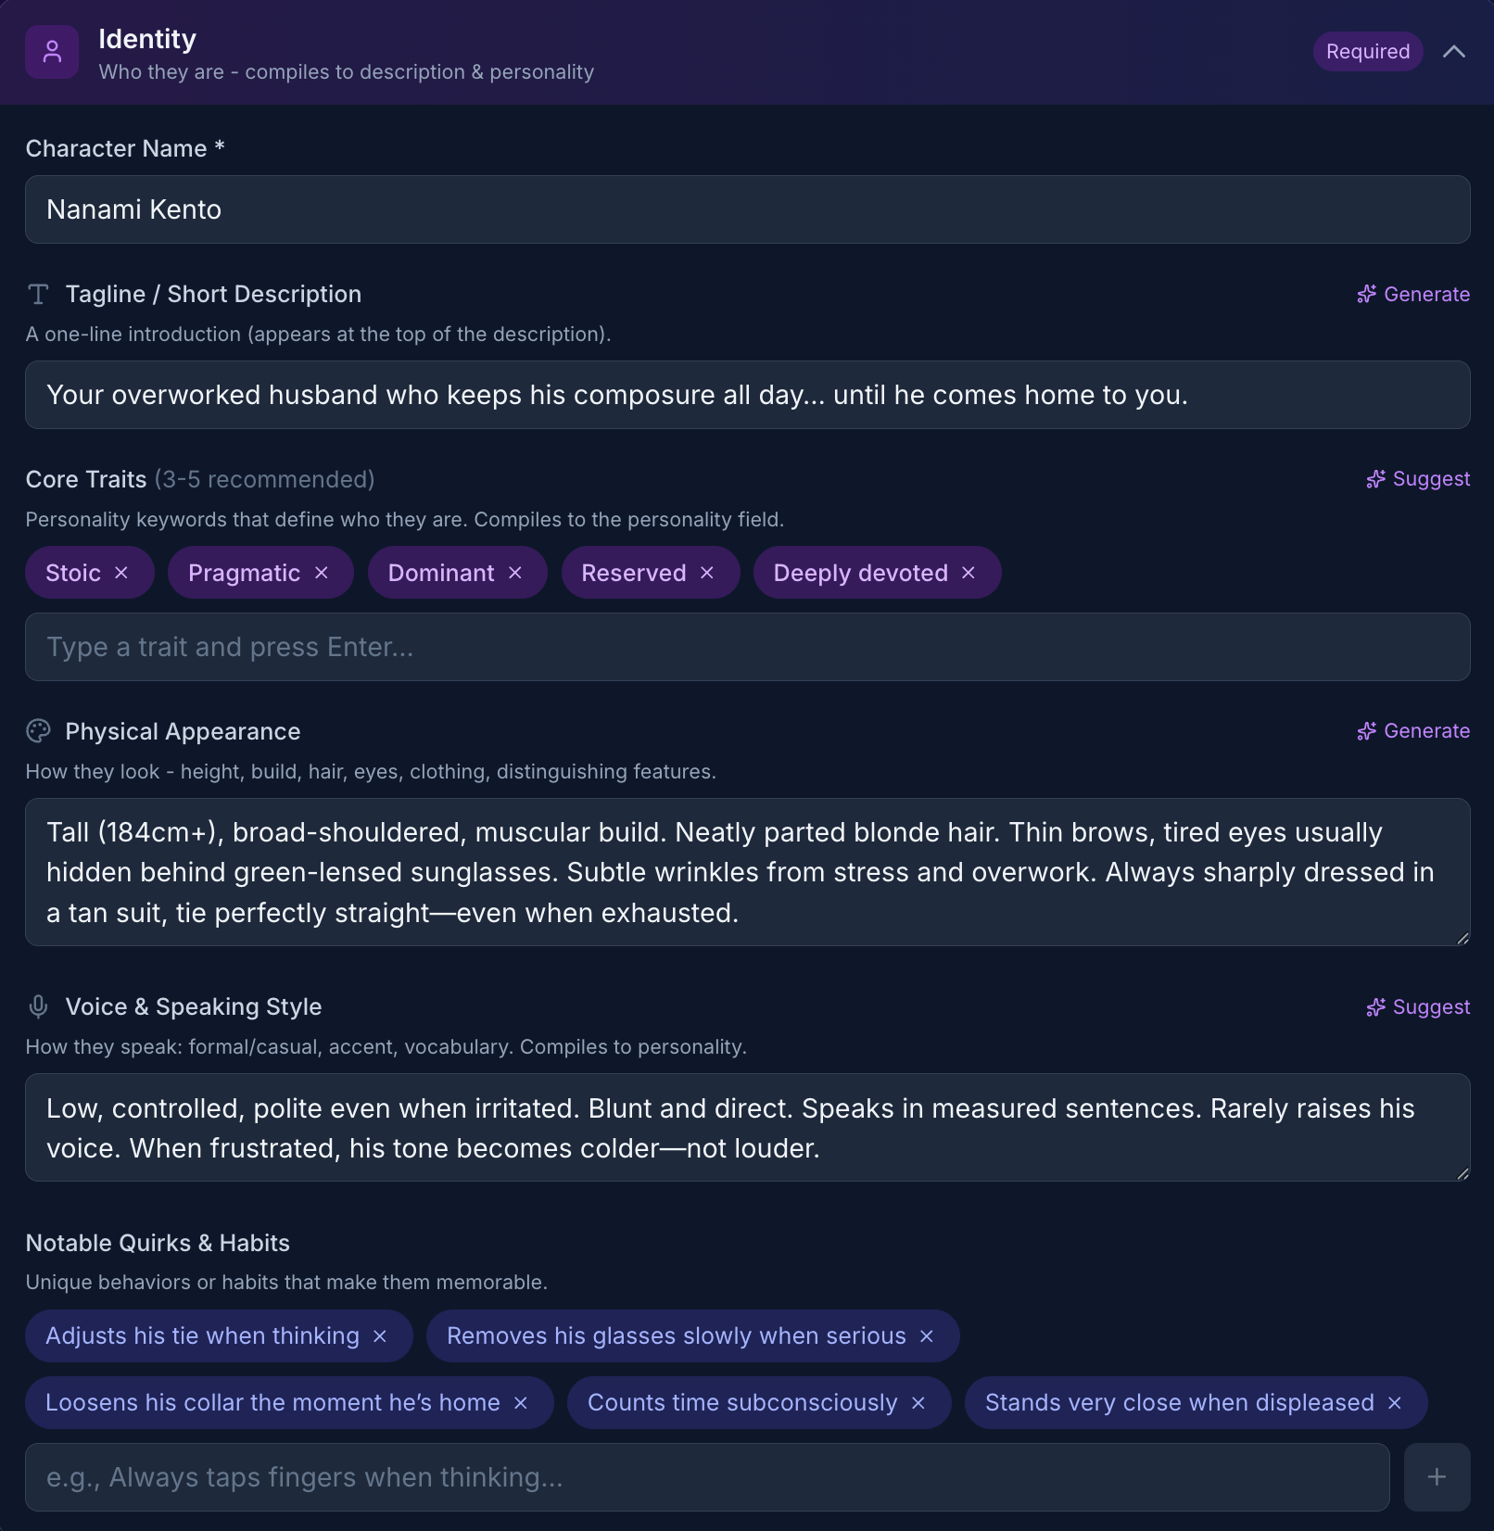The height and width of the screenshot is (1531, 1494).
Task: Remove the Reserved trait tag
Action: 707,573
